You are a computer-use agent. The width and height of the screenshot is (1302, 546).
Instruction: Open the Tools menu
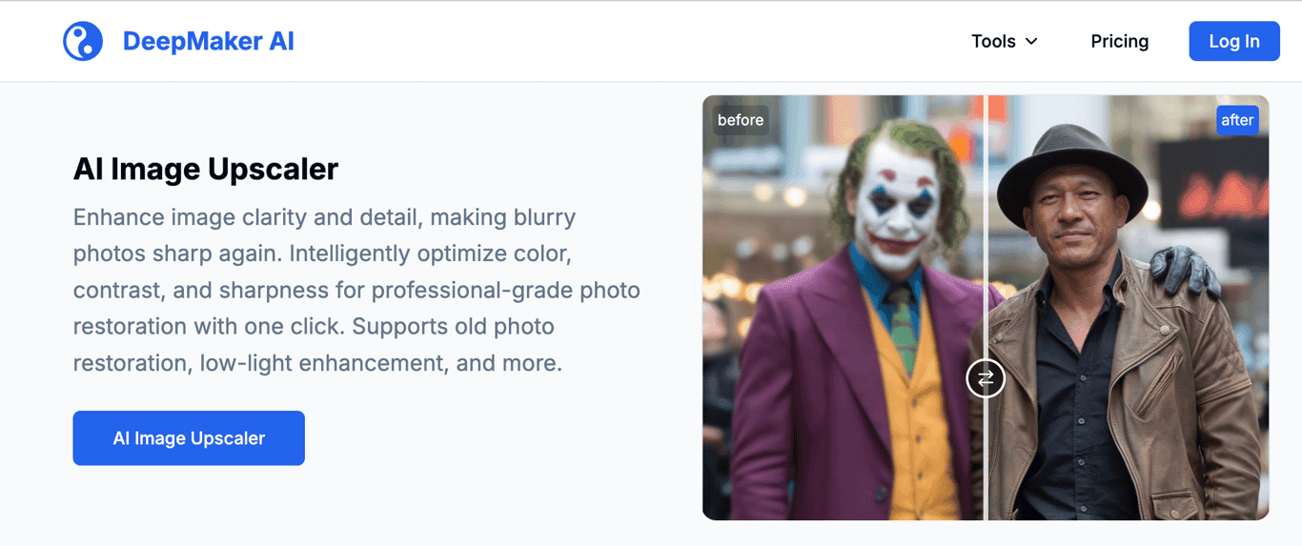(993, 41)
